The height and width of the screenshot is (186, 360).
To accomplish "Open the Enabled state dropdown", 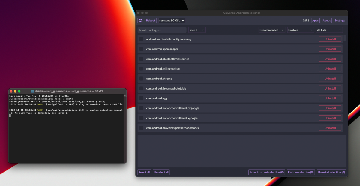I will pyautogui.click(x=301, y=30).
